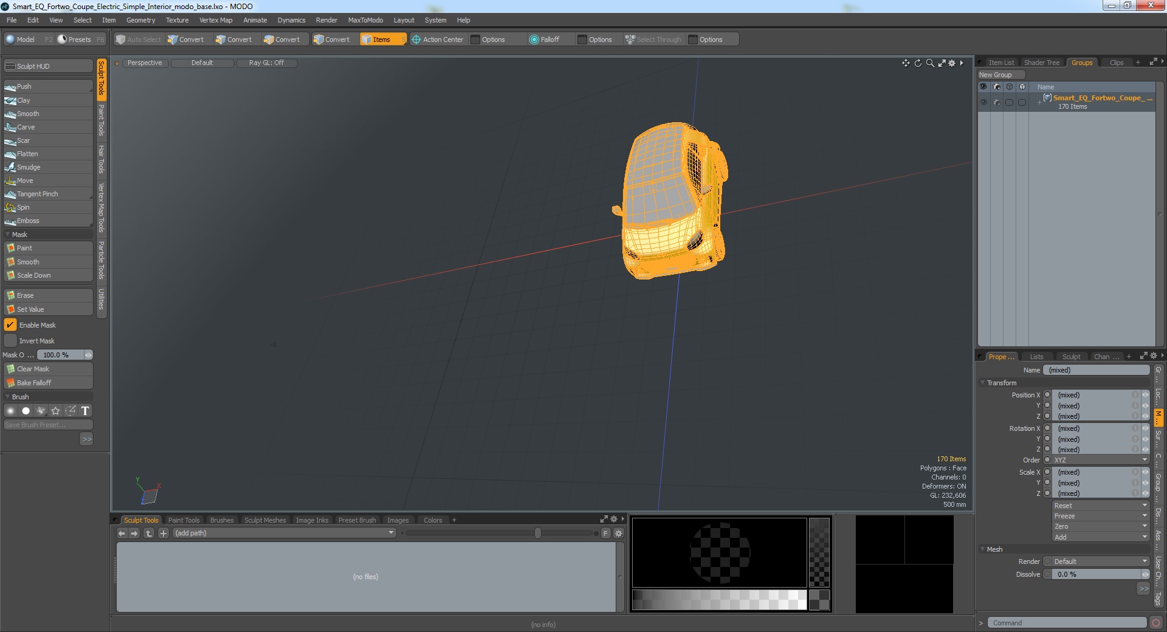
Task: Click the viewport rotate control icon
Action: pyautogui.click(x=918, y=63)
